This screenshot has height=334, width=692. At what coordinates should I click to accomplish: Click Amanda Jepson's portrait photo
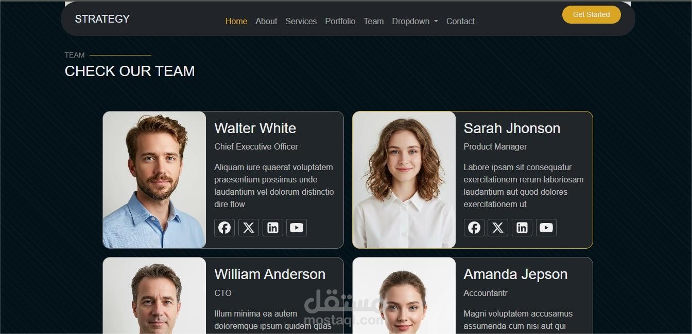click(x=404, y=295)
